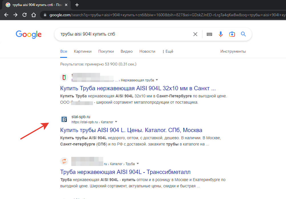
Task: Open the on-screen keyboard input tool
Action: [209, 34]
